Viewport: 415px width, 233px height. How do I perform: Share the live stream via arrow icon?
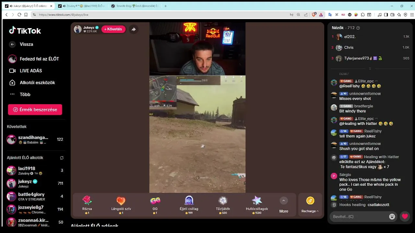134,29
